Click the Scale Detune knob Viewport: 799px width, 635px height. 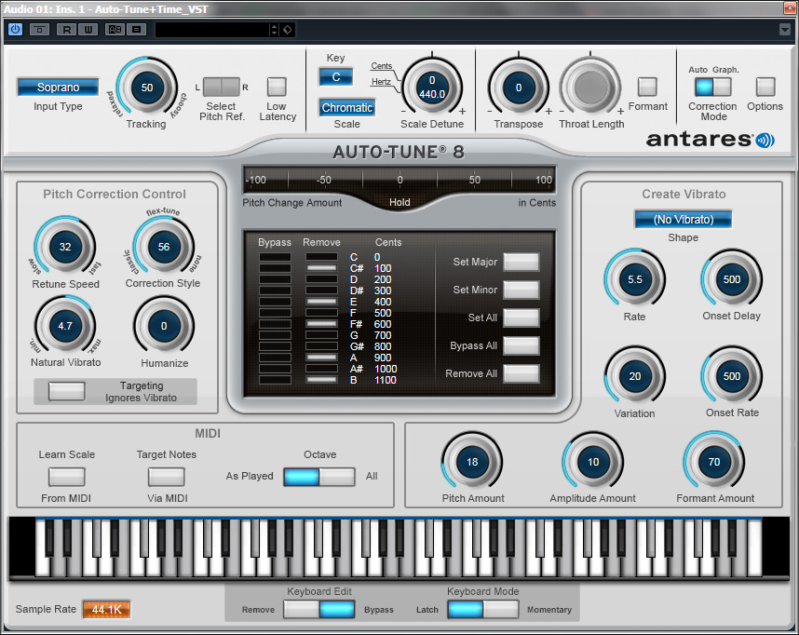click(x=431, y=88)
